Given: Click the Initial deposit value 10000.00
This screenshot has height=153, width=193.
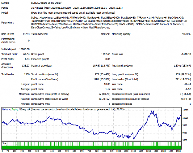Looking at the screenshot, I should pyautogui.click(x=24, y=49).
